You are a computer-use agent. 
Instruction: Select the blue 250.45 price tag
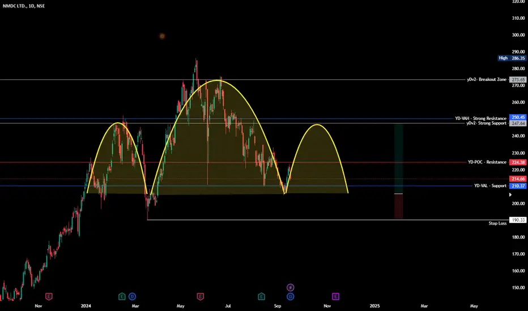[x=518, y=118]
